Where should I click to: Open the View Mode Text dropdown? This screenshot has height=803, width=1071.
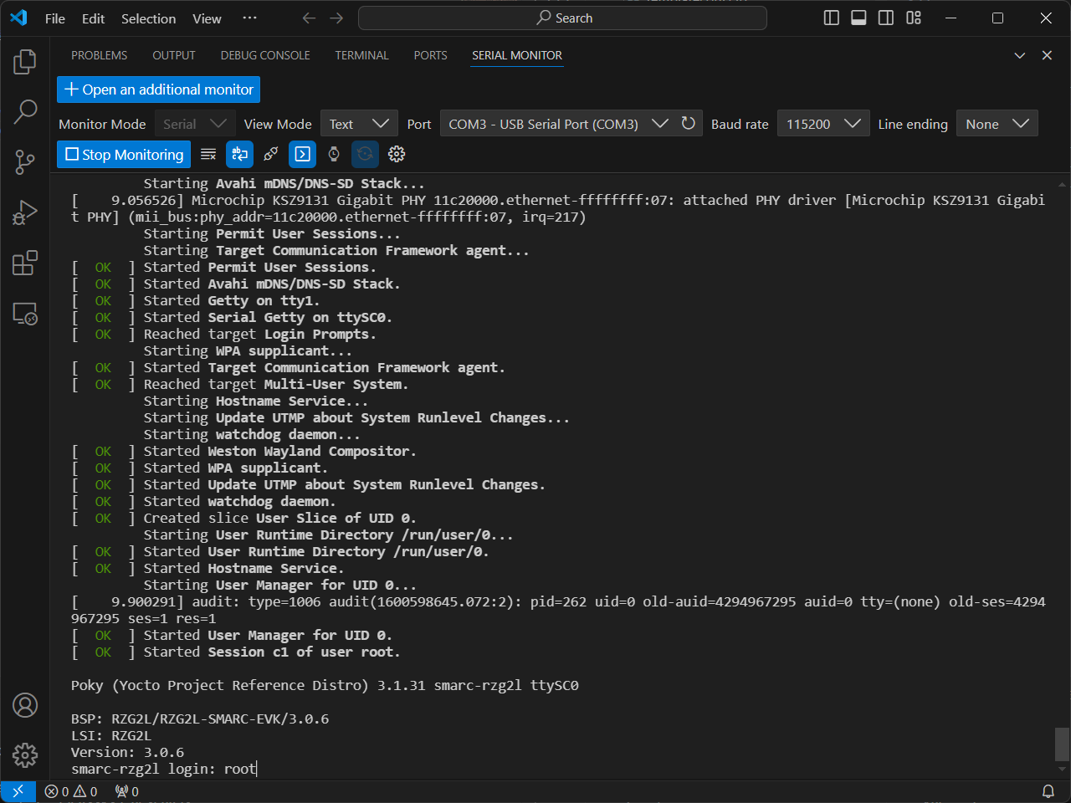359,124
